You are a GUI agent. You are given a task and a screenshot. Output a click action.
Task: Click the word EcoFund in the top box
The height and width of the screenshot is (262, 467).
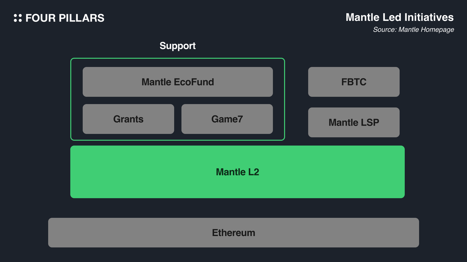(194, 82)
